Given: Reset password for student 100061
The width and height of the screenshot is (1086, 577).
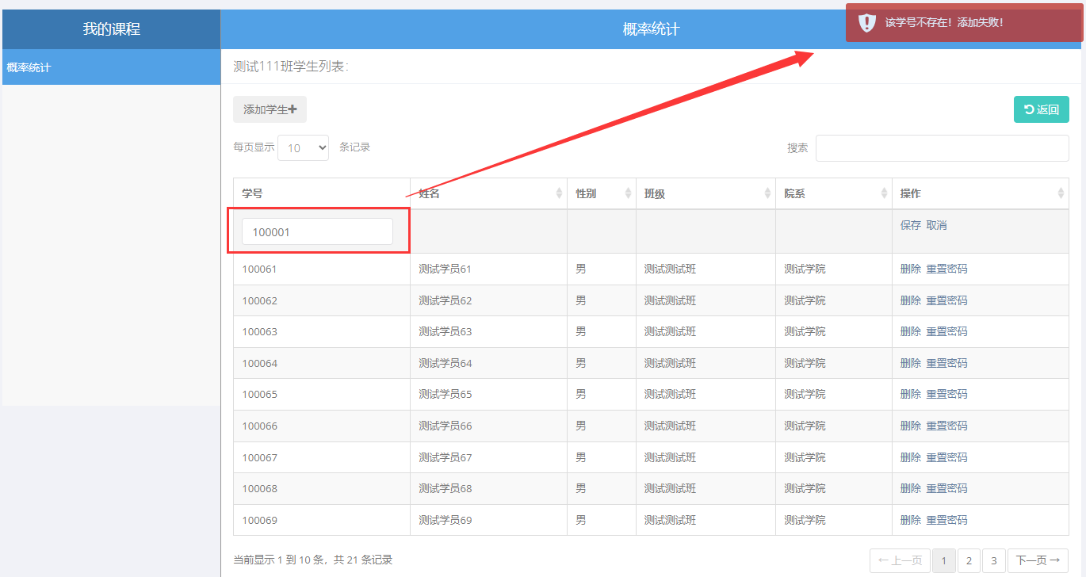Looking at the screenshot, I should (x=947, y=269).
